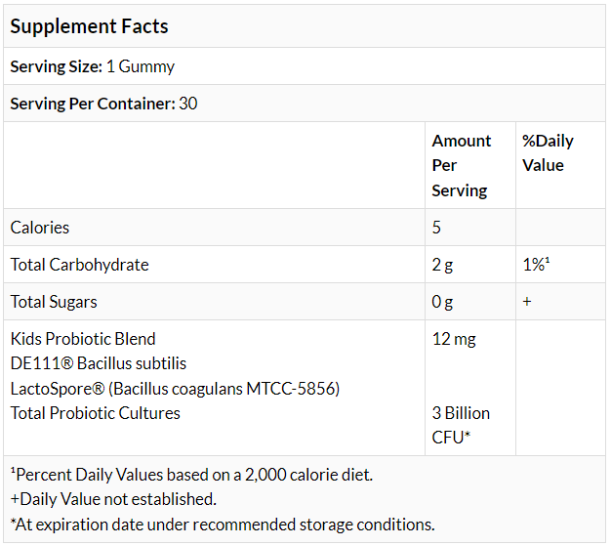611x546 pixels.
Task: Click the 1% daily value for carbohydrate
Action: pyautogui.click(x=536, y=265)
